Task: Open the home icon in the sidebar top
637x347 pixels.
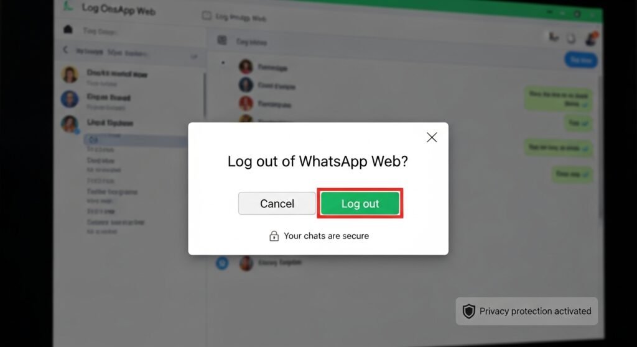Action: (x=68, y=30)
